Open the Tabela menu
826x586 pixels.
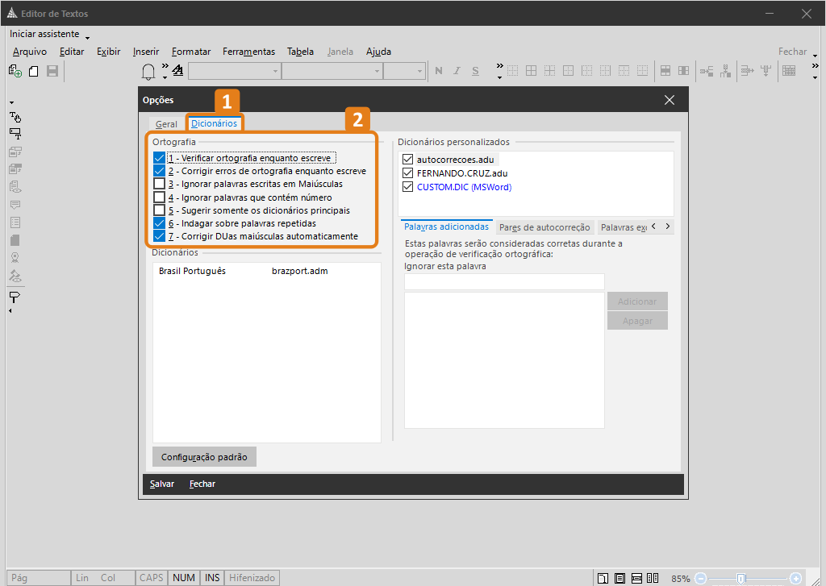click(300, 52)
